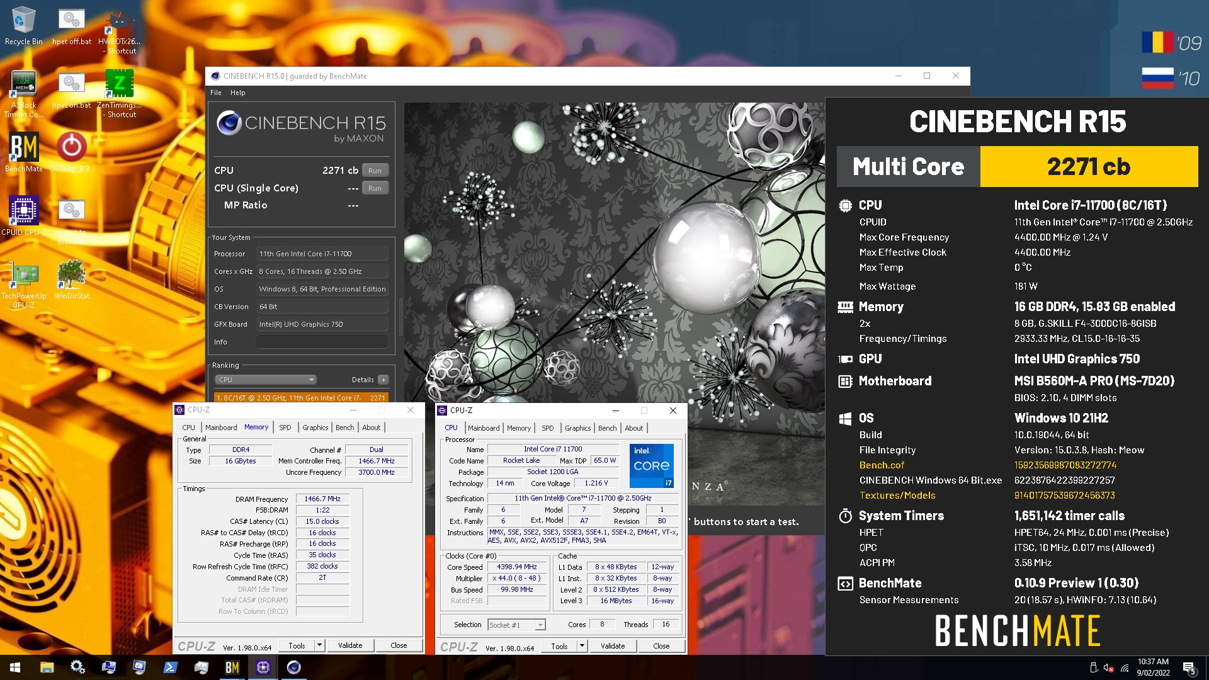Open the ZenTimings shortcut icon
1209x680 pixels.
tap(120, 94)
